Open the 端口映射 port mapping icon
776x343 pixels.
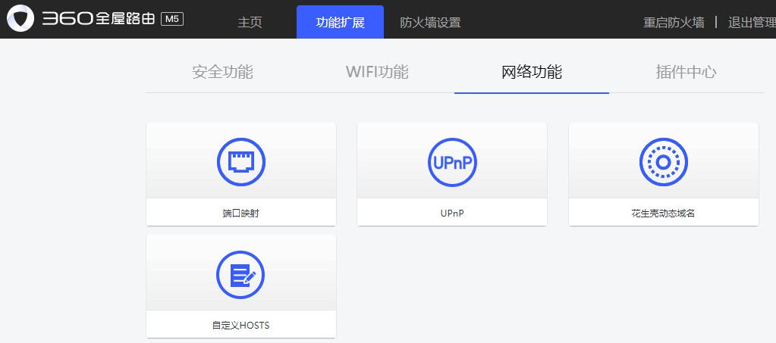pos(240,162)
